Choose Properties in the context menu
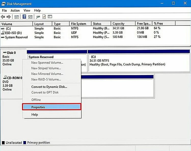Image resolution: width=191 pixels, height=151 pixels. (x=52, y=107)
